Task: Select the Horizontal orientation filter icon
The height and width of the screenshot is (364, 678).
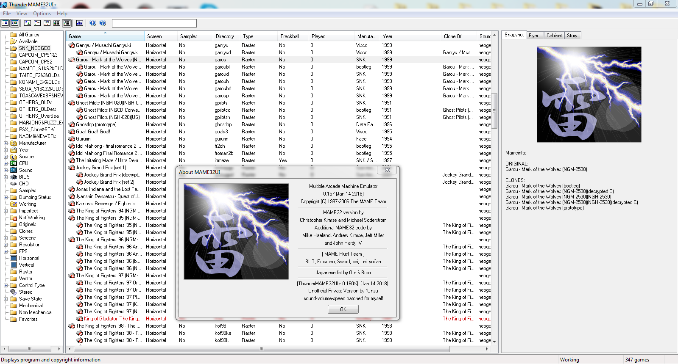Action: 14,258
